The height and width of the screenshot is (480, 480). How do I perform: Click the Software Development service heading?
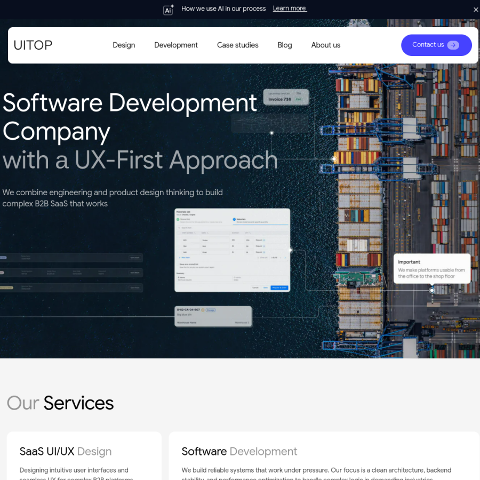tap(239, 451)
